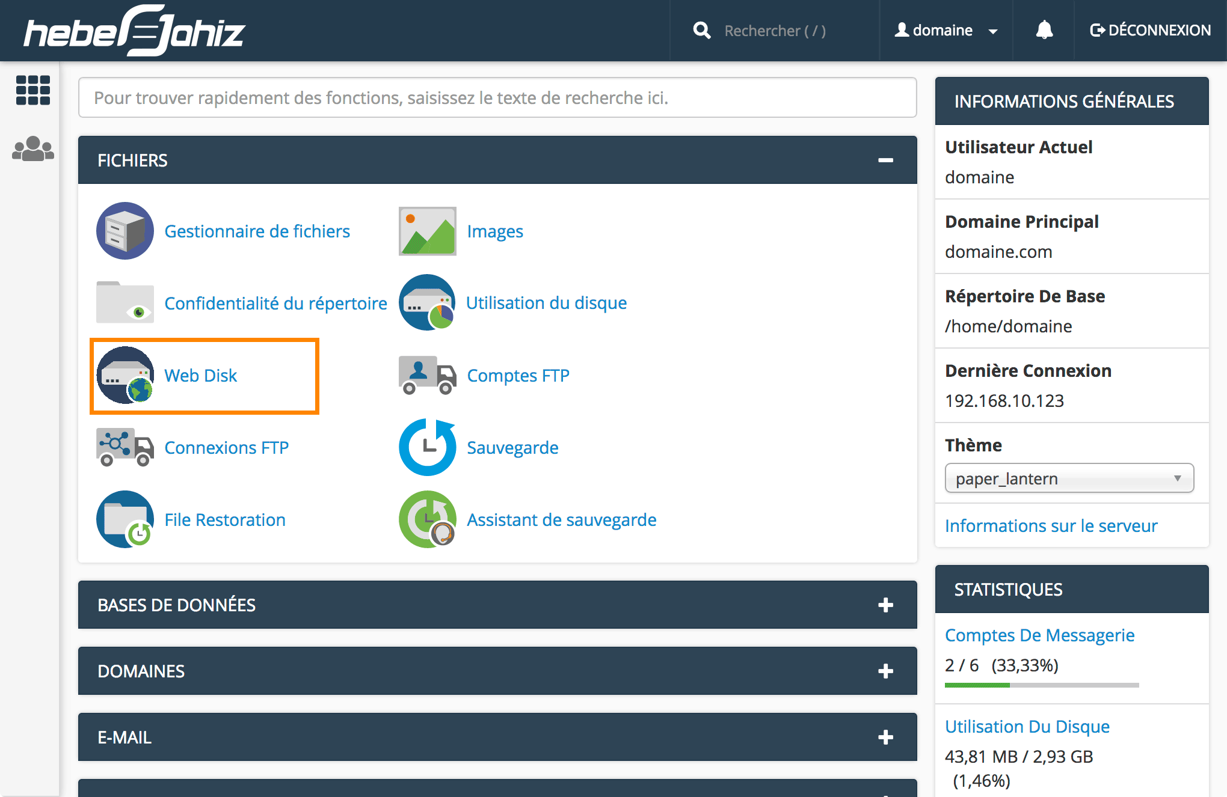
Task: Open the Comptes FTP link
Action: 518,376
